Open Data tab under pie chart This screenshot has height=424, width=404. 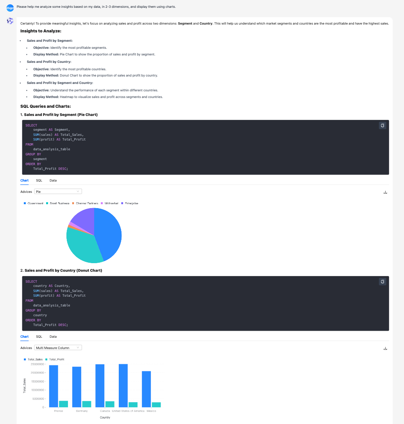click(53, 180)
